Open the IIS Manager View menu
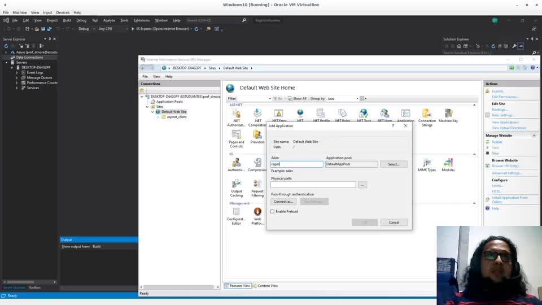 (156, 76)
